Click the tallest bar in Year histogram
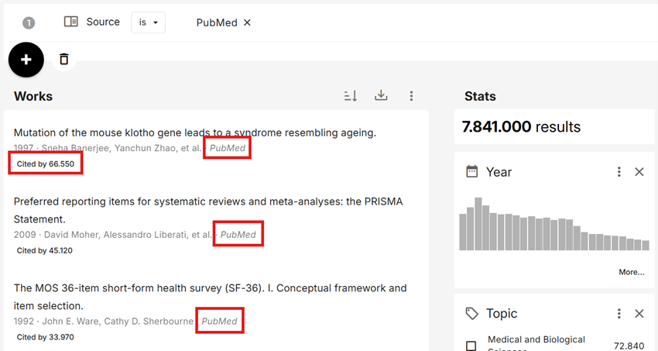 click(x=478, y=224)
